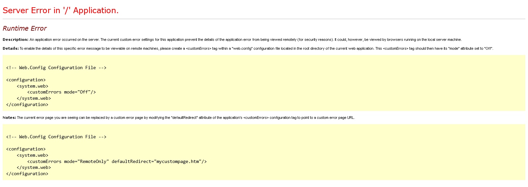This screenshot has width=528, height=187.
Task: Click the closing </system.web> tag in the first code block
Action: pyautogui.click(x=34, y=98)
